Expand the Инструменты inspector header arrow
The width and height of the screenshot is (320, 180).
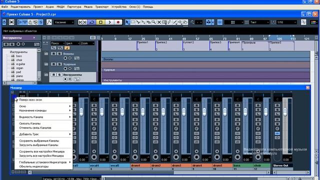(x=34, y=37)
